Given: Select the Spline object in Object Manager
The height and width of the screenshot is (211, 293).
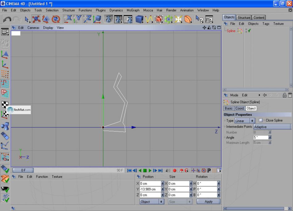Looking at the screenshot, I should tap(231, 31).
